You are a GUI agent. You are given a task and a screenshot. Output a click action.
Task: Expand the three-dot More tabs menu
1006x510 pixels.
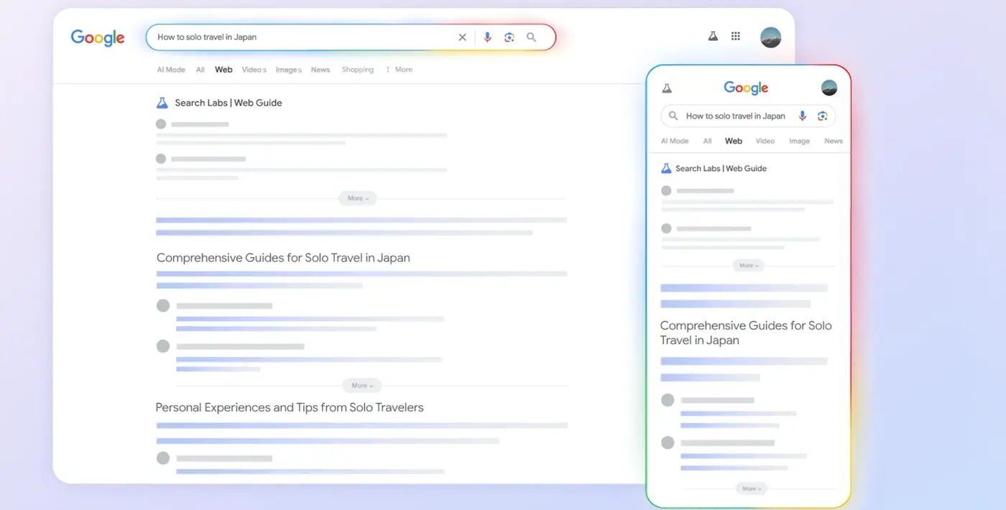click(x=399, y=70)
